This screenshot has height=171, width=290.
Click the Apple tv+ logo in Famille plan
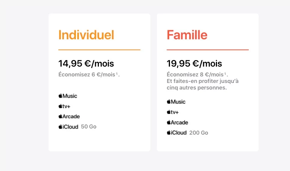pos(173,112)
